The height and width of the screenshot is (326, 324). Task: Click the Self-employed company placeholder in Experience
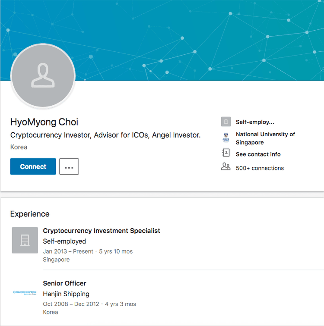(25, 240)
